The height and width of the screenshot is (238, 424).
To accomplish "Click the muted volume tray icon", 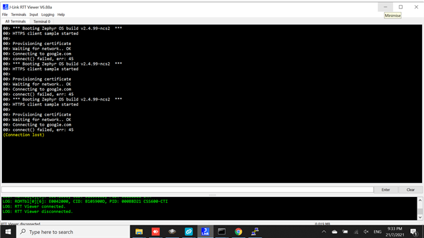I will [366, 232].
